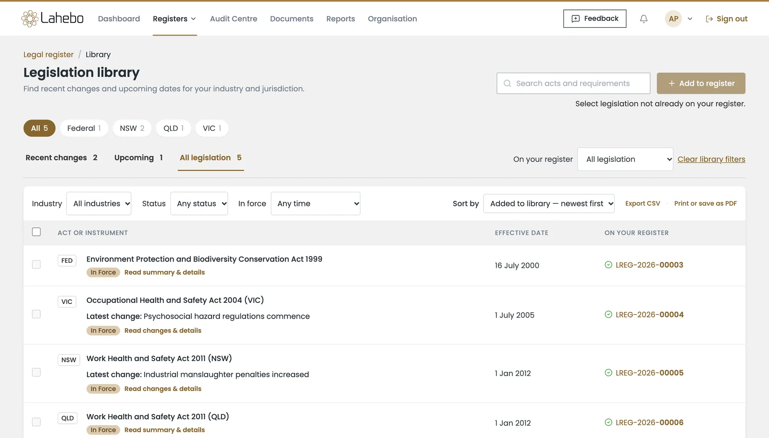Click the search magnifier icon
769x438 pixels.
pyautogui.click(x=507, y=83)
